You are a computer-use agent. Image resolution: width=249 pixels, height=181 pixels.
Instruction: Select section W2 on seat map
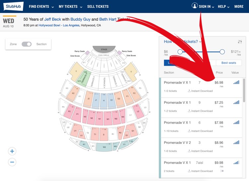(104, 147)
